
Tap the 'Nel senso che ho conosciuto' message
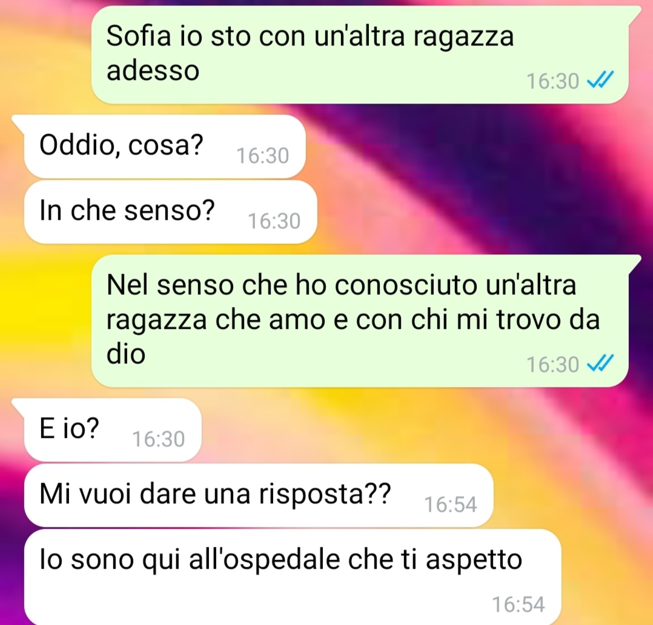(x=360, y=321)
